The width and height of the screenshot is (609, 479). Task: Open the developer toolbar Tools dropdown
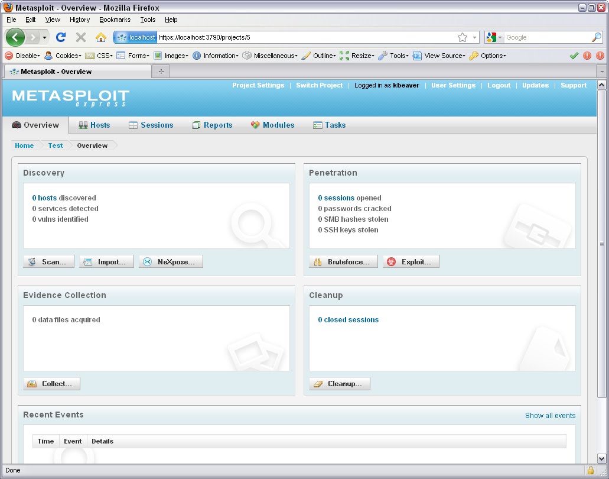pos(393,56)
